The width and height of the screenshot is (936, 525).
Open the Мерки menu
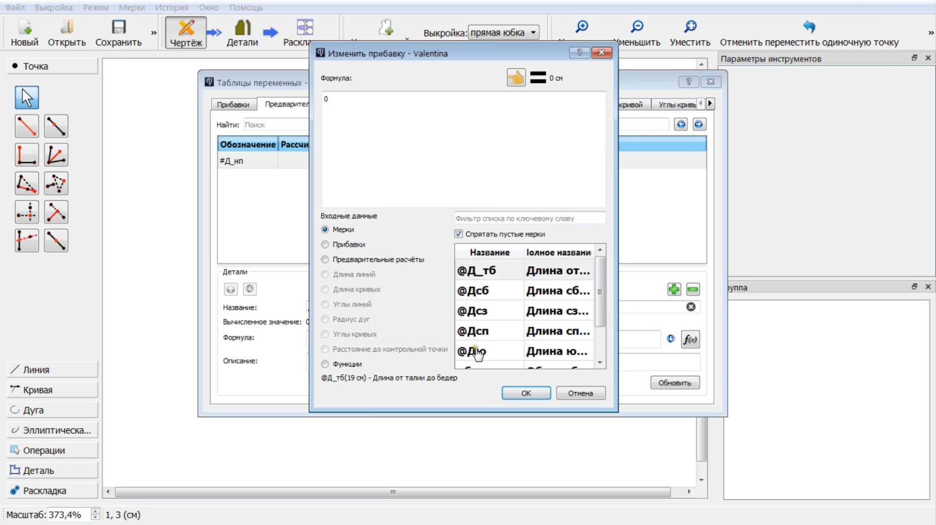click(132, 8)
